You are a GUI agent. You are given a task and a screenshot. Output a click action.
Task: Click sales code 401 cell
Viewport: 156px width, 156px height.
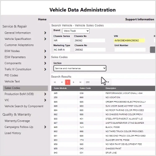pos(90,119)
